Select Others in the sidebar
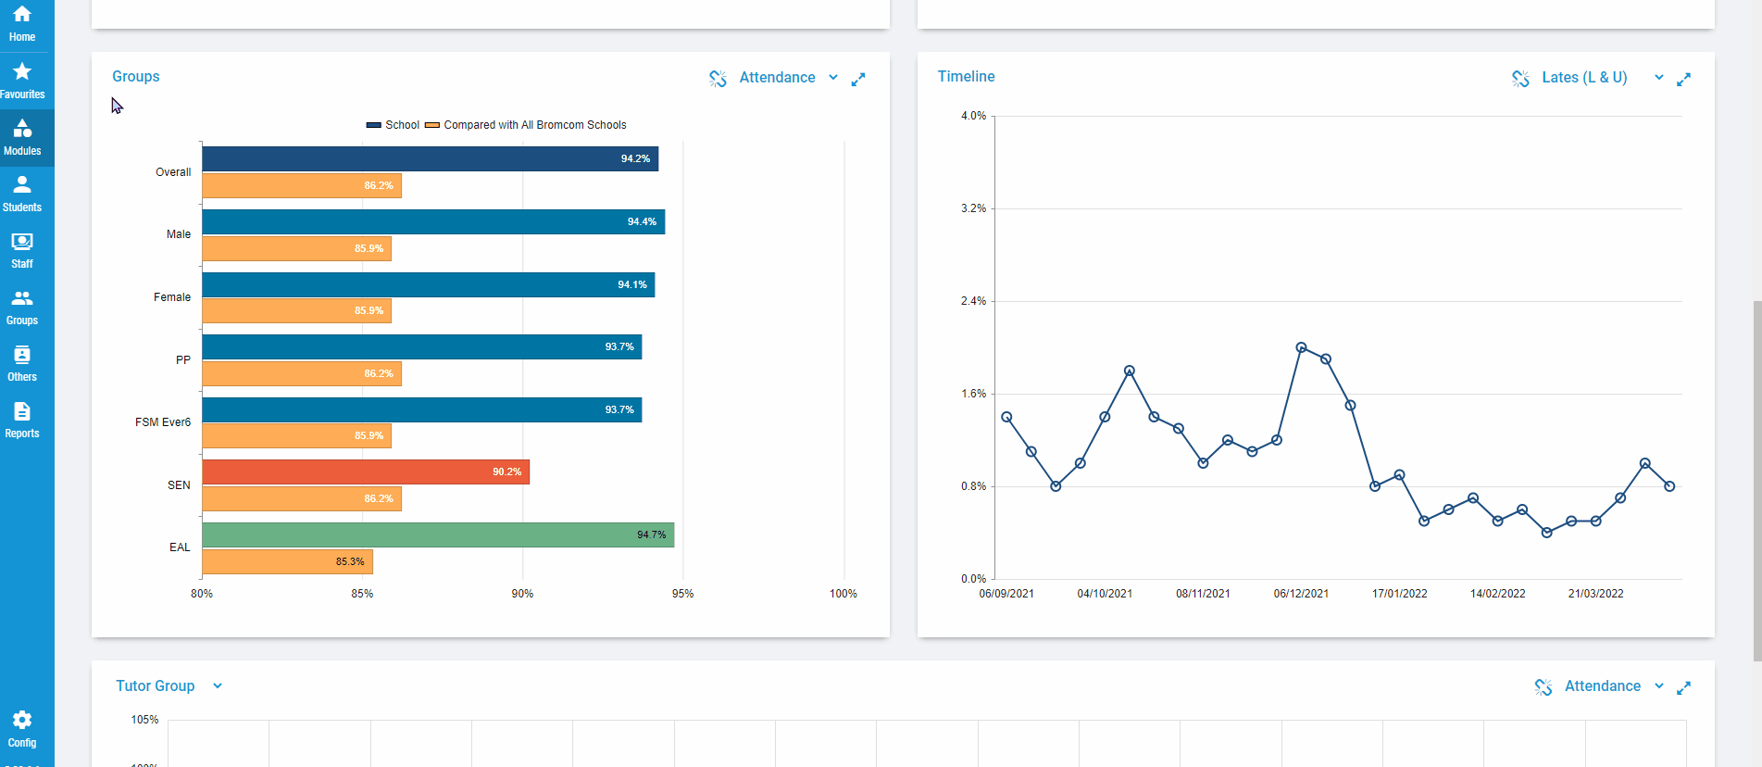 point(22,363)
